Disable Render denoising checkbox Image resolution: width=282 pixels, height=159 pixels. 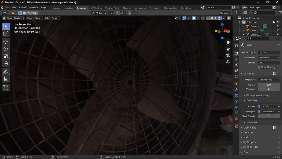point(259,106)
